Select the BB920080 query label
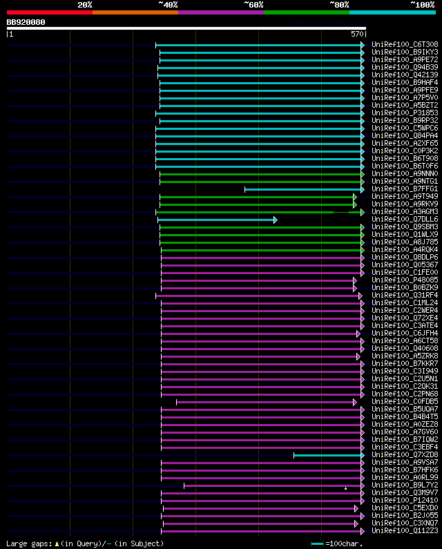442x549 pixels. click(26, 22)
